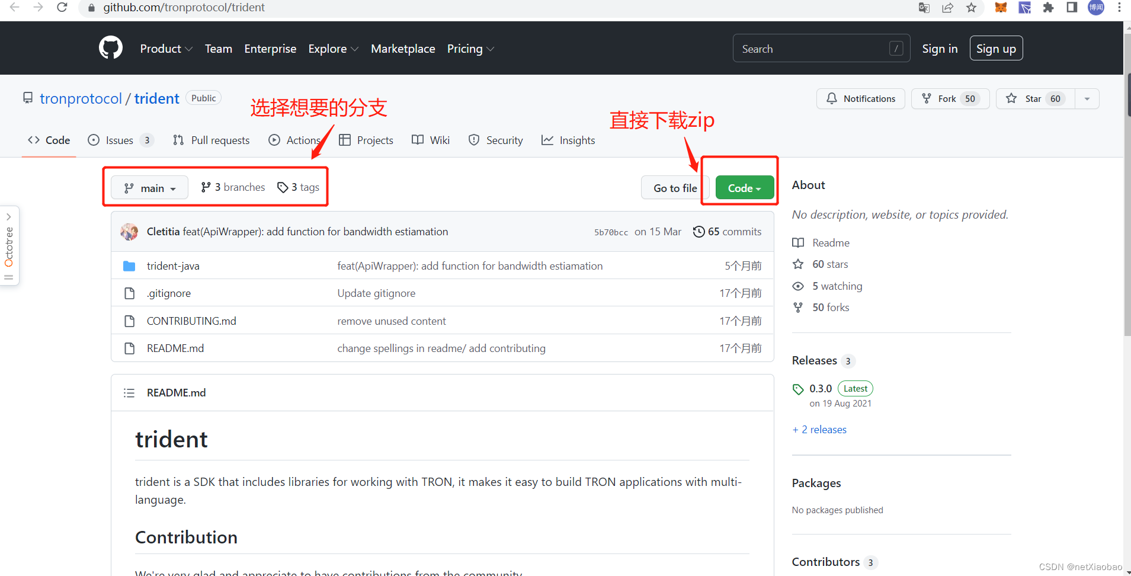This screenshot has height=576, width=1131.
Task: Open the Team page link
Action: (219, 49)
